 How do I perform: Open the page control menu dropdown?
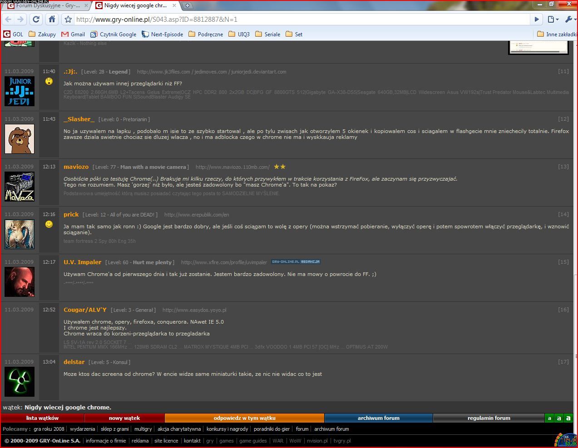pyautogui.click(x=552, y=20)
